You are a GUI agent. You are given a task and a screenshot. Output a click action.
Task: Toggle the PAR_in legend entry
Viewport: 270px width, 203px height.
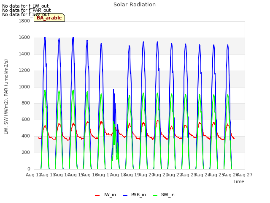click(134, 195)
